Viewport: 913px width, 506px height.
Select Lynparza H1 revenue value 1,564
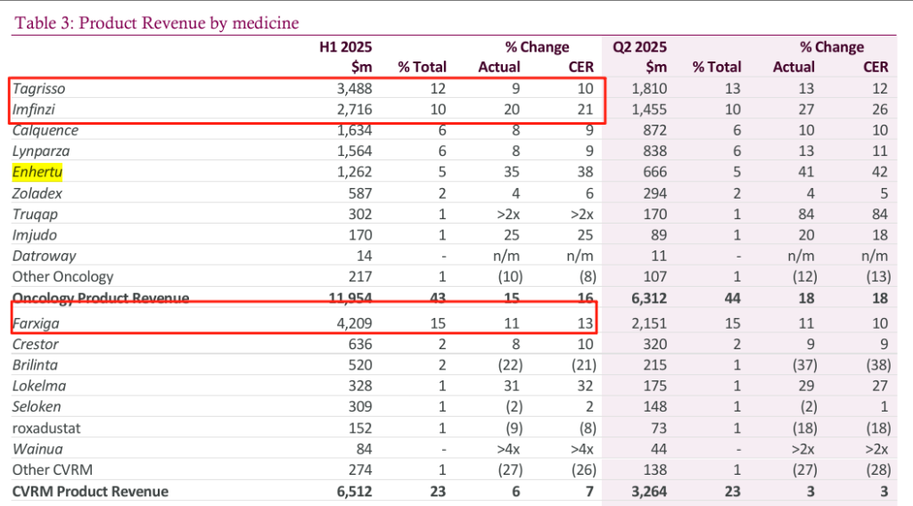[354, 151]
